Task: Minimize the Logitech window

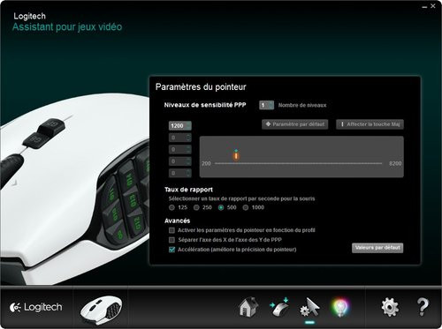Action: [x=424, y=6]
